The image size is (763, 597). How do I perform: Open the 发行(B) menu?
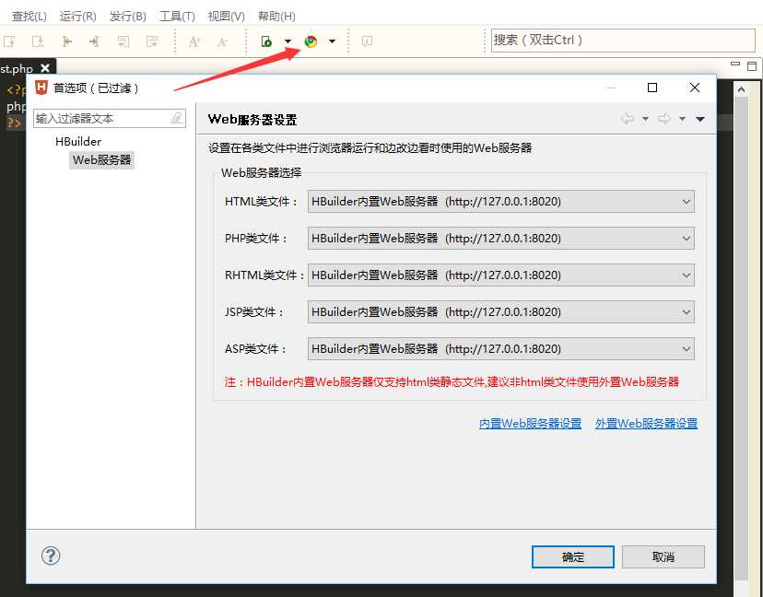click(x=127, y=16)
